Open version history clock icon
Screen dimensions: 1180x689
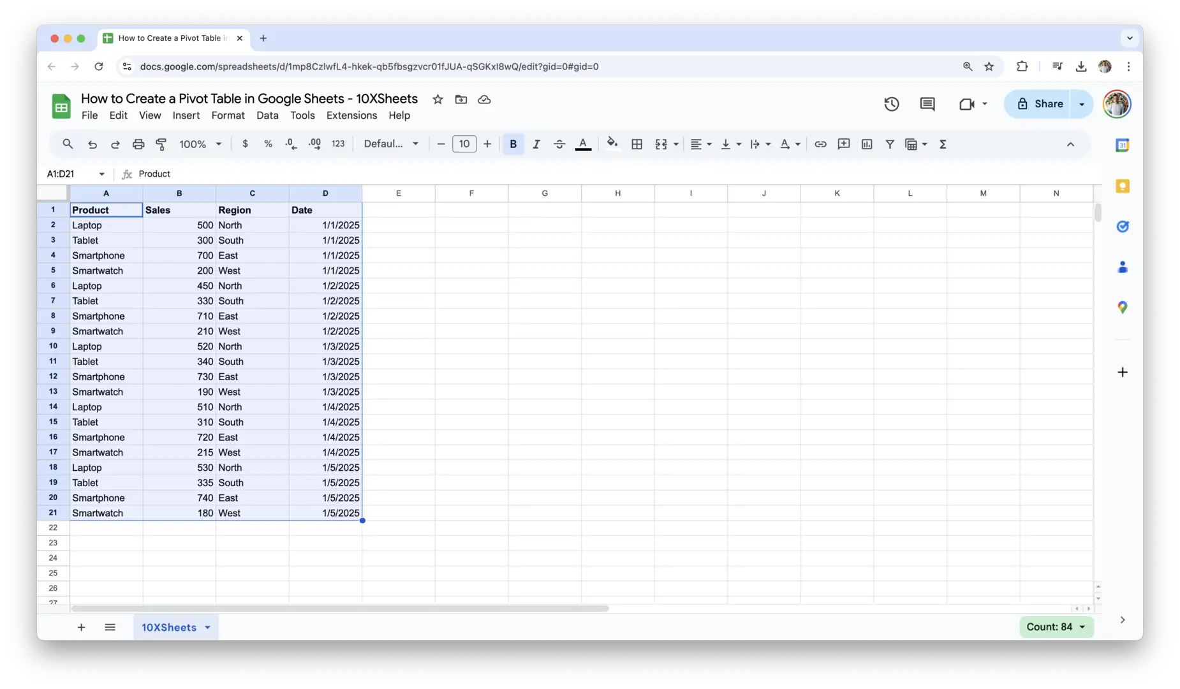tap(891, 104)
